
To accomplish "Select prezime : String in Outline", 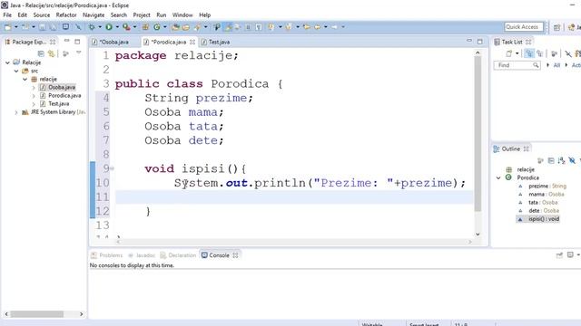I will point(547,186).
